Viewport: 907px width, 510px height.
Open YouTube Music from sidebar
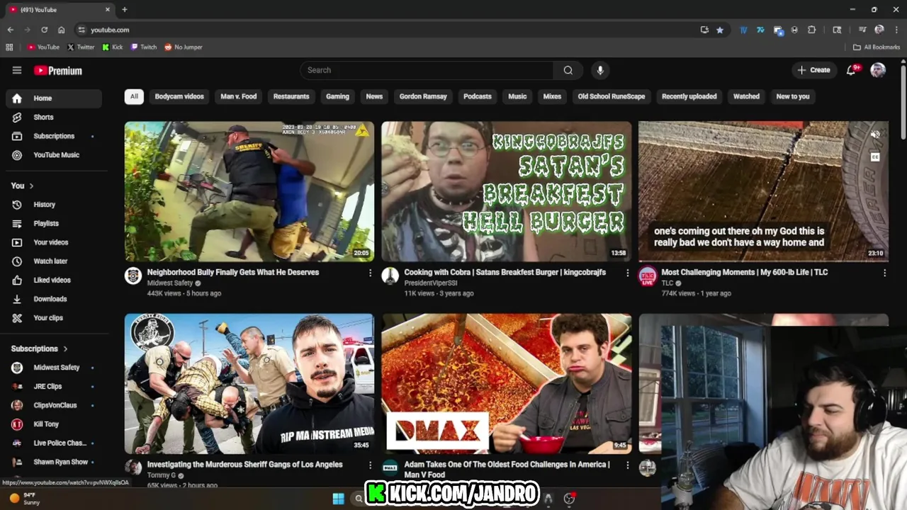pos(54,155)
